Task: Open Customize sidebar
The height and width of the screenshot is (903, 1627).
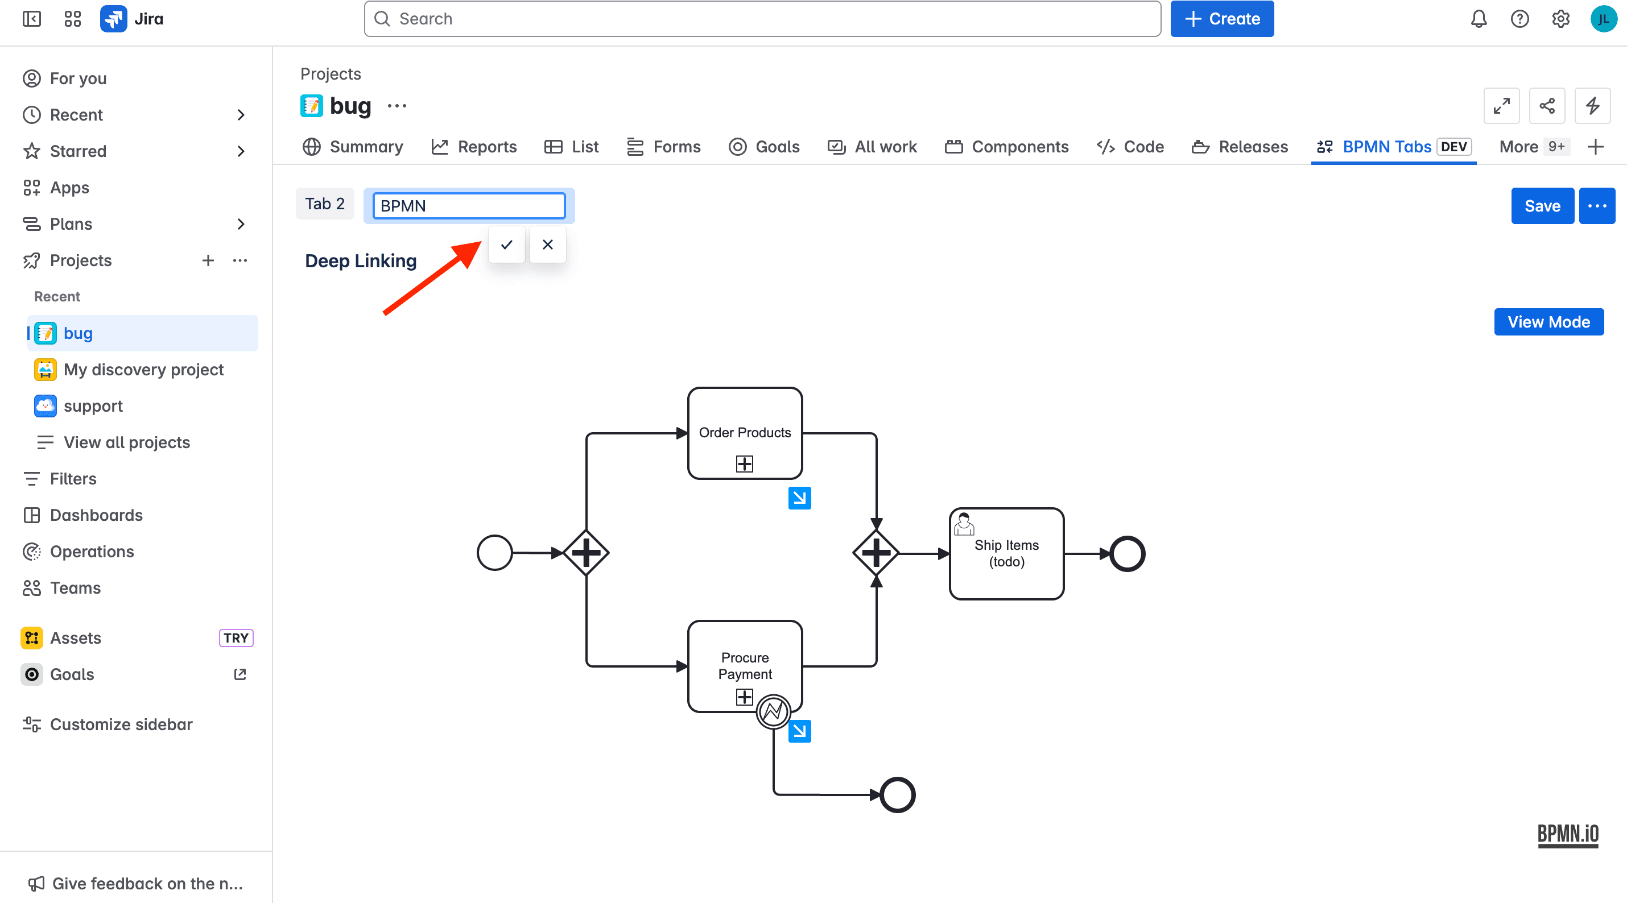Action: 121,724
